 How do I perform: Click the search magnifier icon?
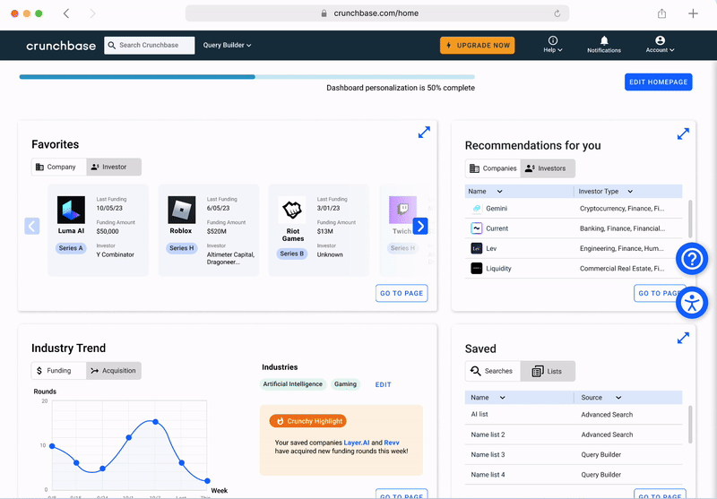pos(111,45)
